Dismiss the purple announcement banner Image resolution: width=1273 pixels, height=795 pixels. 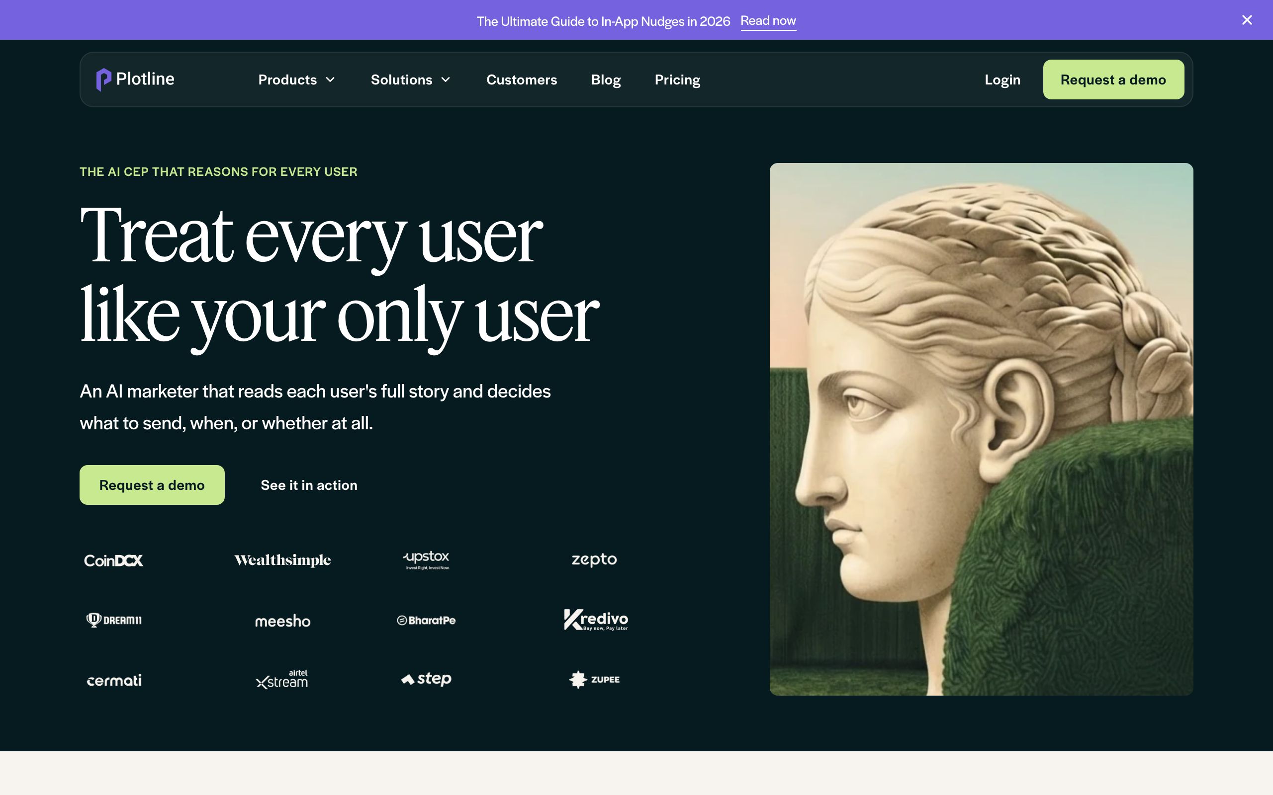pyautogui.click(x=1247, y=20)
